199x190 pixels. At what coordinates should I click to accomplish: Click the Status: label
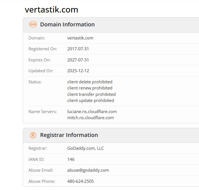tap(35, 82)
